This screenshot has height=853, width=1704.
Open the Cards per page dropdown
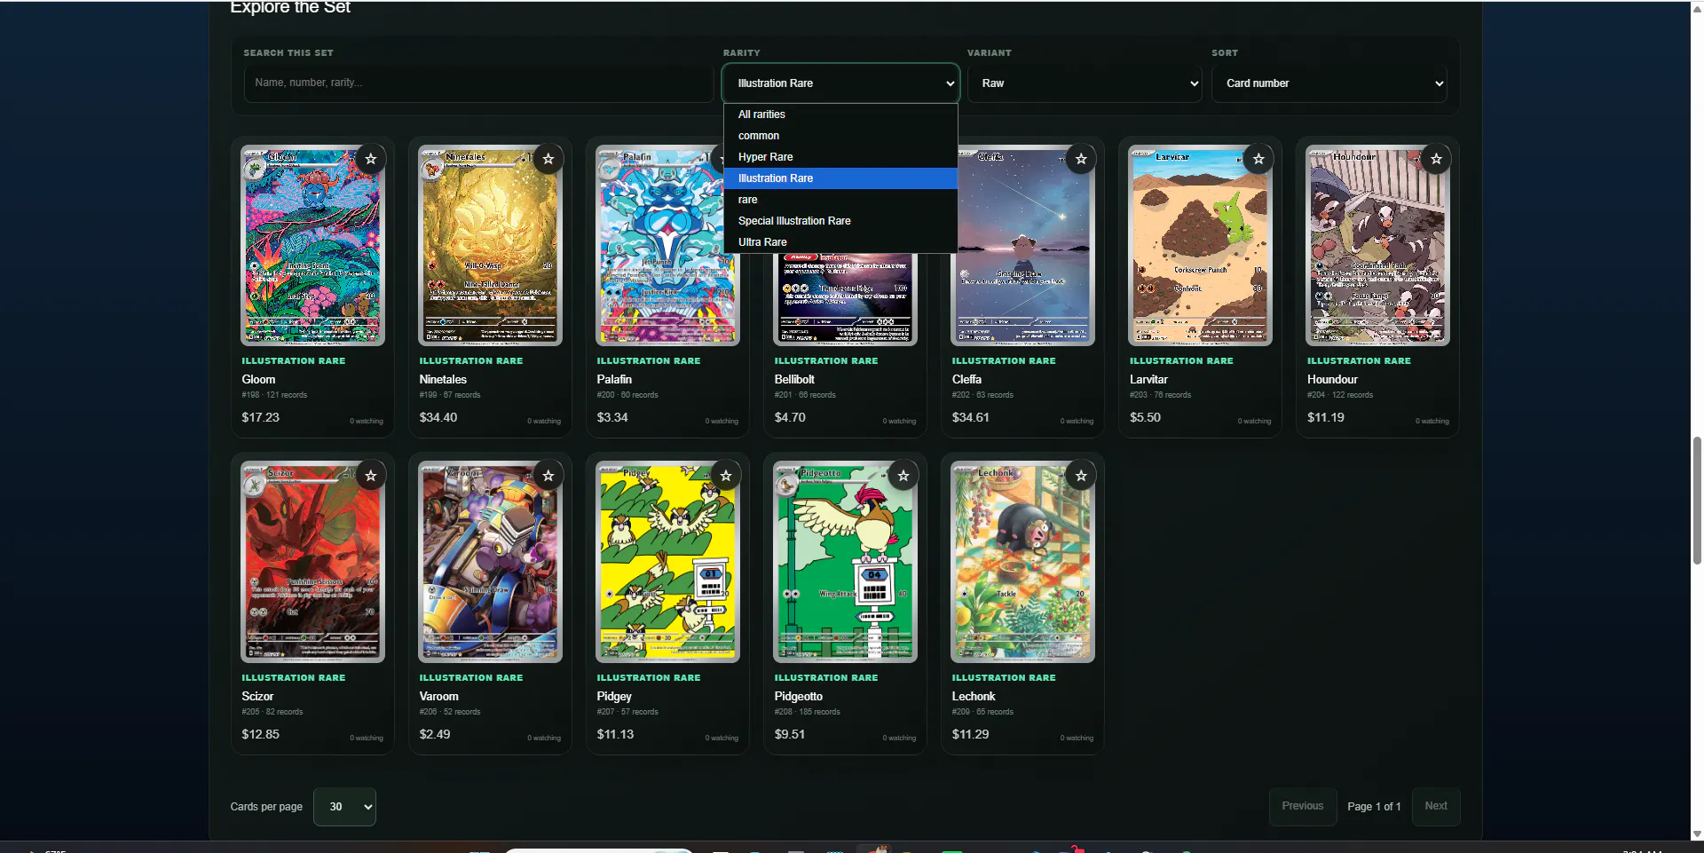pos(344,807)
